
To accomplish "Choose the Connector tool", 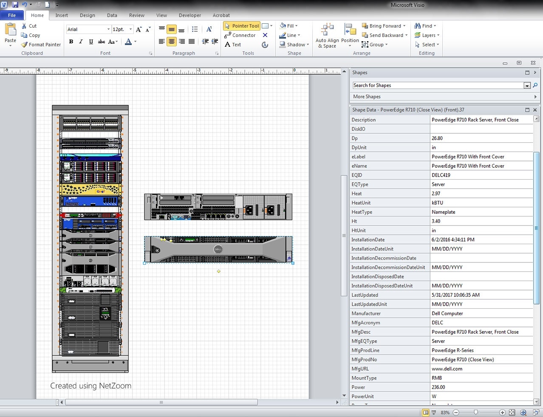I will pos(240,35).
